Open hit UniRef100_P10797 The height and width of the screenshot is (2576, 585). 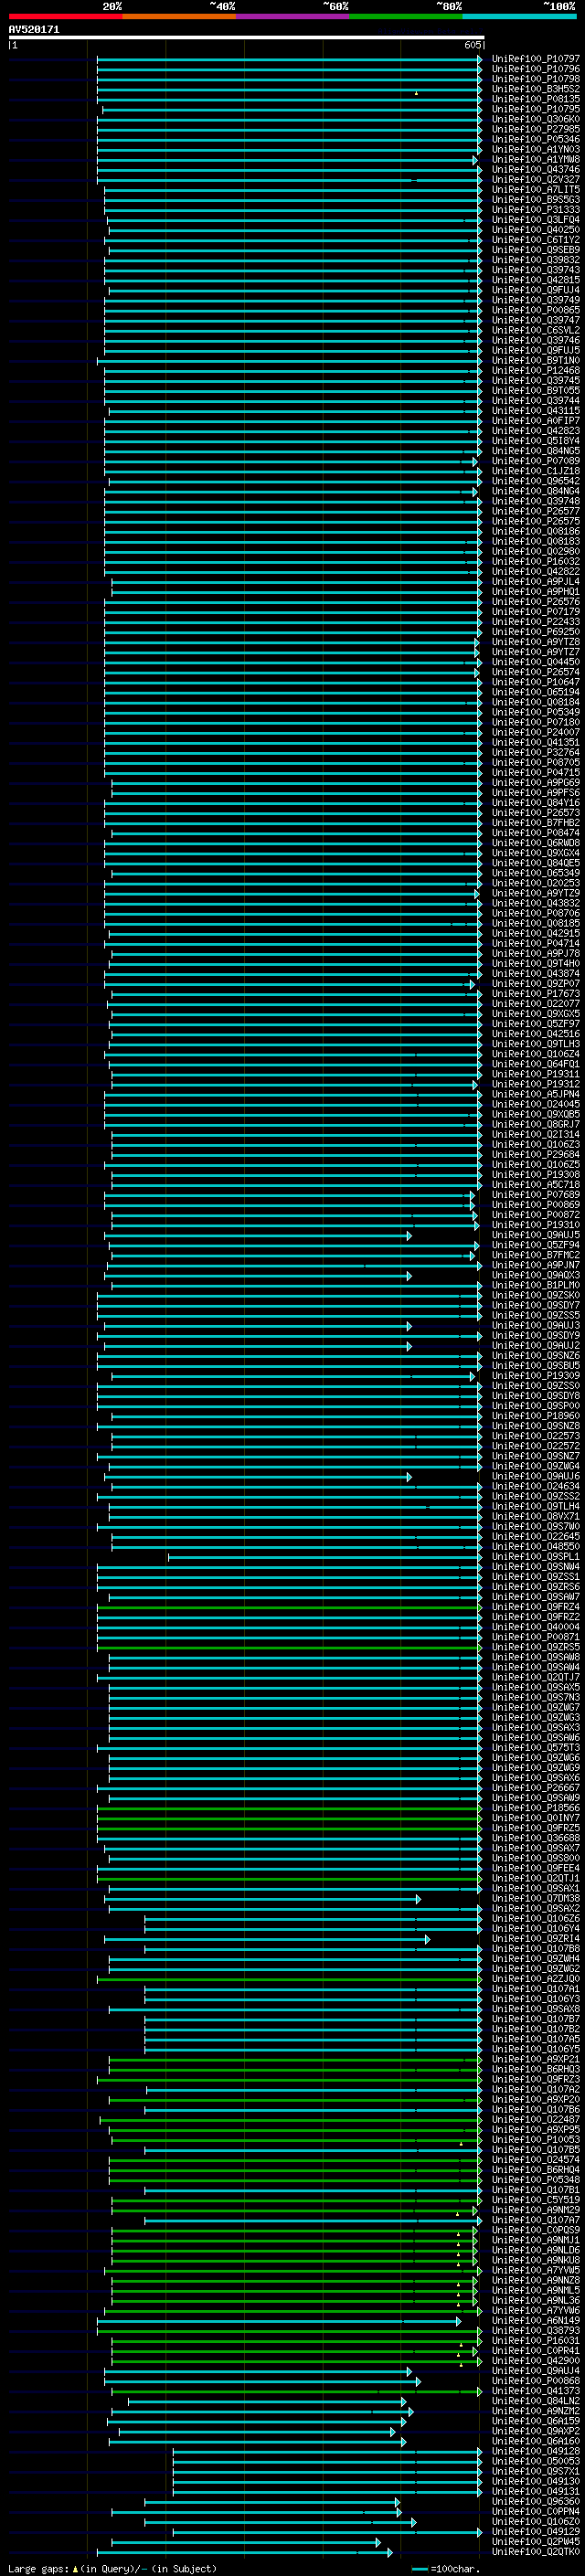pos(536,59)
